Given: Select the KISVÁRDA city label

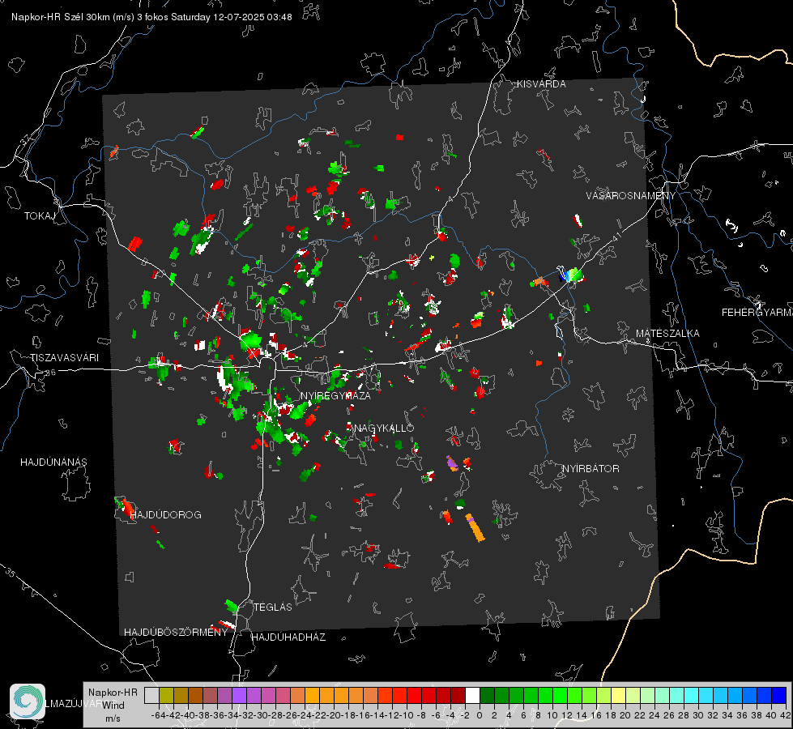Looking at the screenshot, I should [x=540, y=84].
